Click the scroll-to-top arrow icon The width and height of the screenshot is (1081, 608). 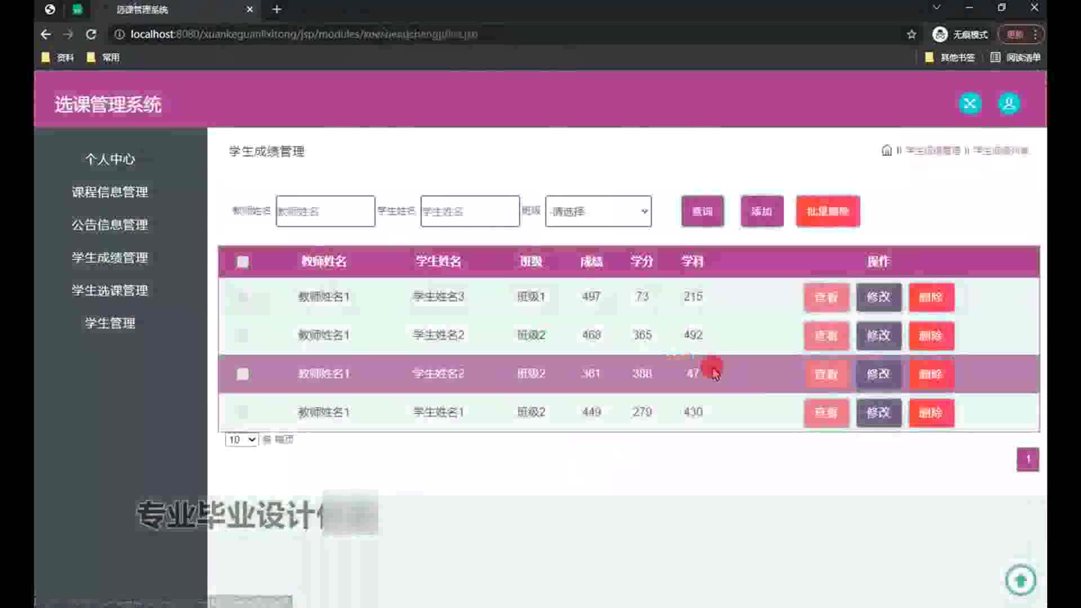pos(1020,580)
